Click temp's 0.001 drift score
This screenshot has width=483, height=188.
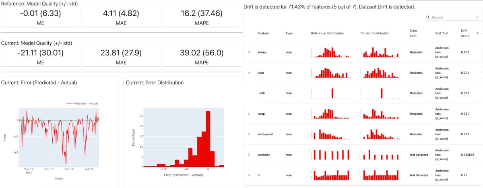click(x=465, y=114)
